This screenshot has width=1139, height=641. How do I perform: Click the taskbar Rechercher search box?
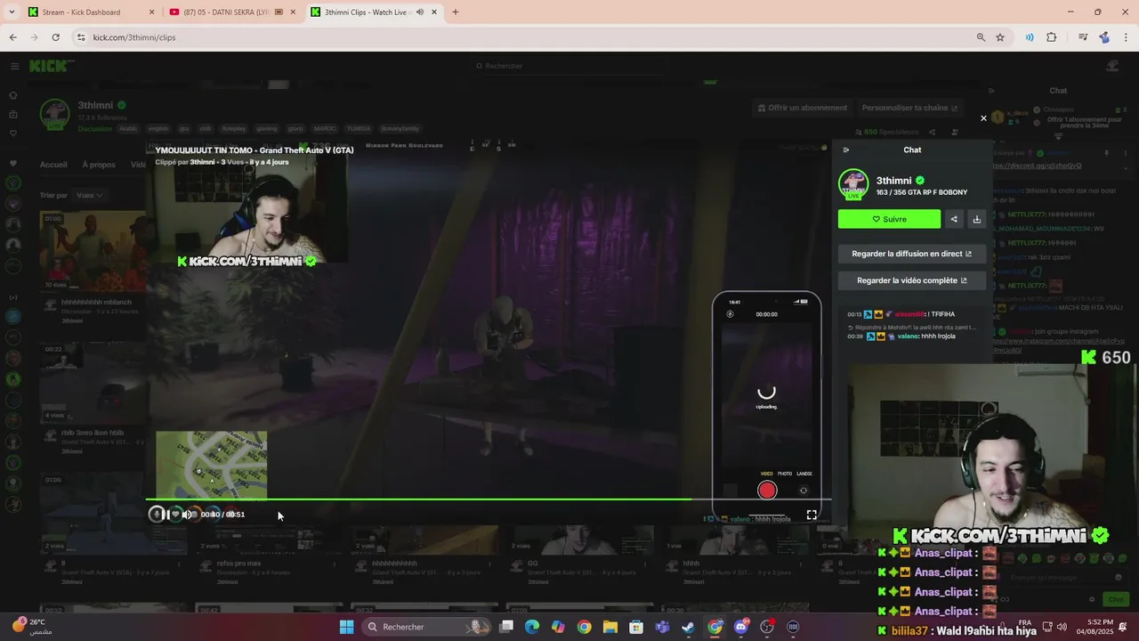click(x=425, y=627)
